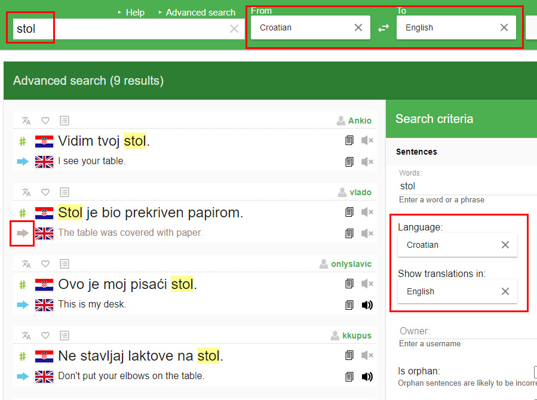Add 'Ovo je moj pisaći stol.' to list

[65, 264]
